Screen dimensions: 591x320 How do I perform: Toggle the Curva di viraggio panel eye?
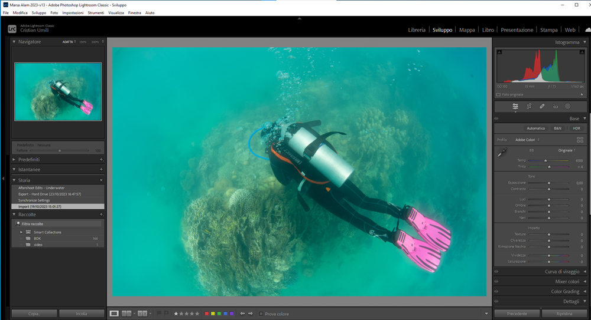point(496,272)
